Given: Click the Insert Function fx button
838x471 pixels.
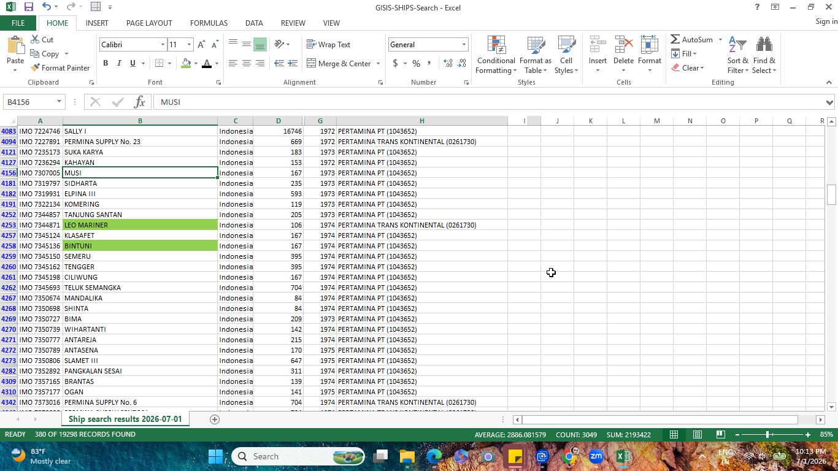Looking at the screenshot, I should pyautogui.click(x=139, y=102).
